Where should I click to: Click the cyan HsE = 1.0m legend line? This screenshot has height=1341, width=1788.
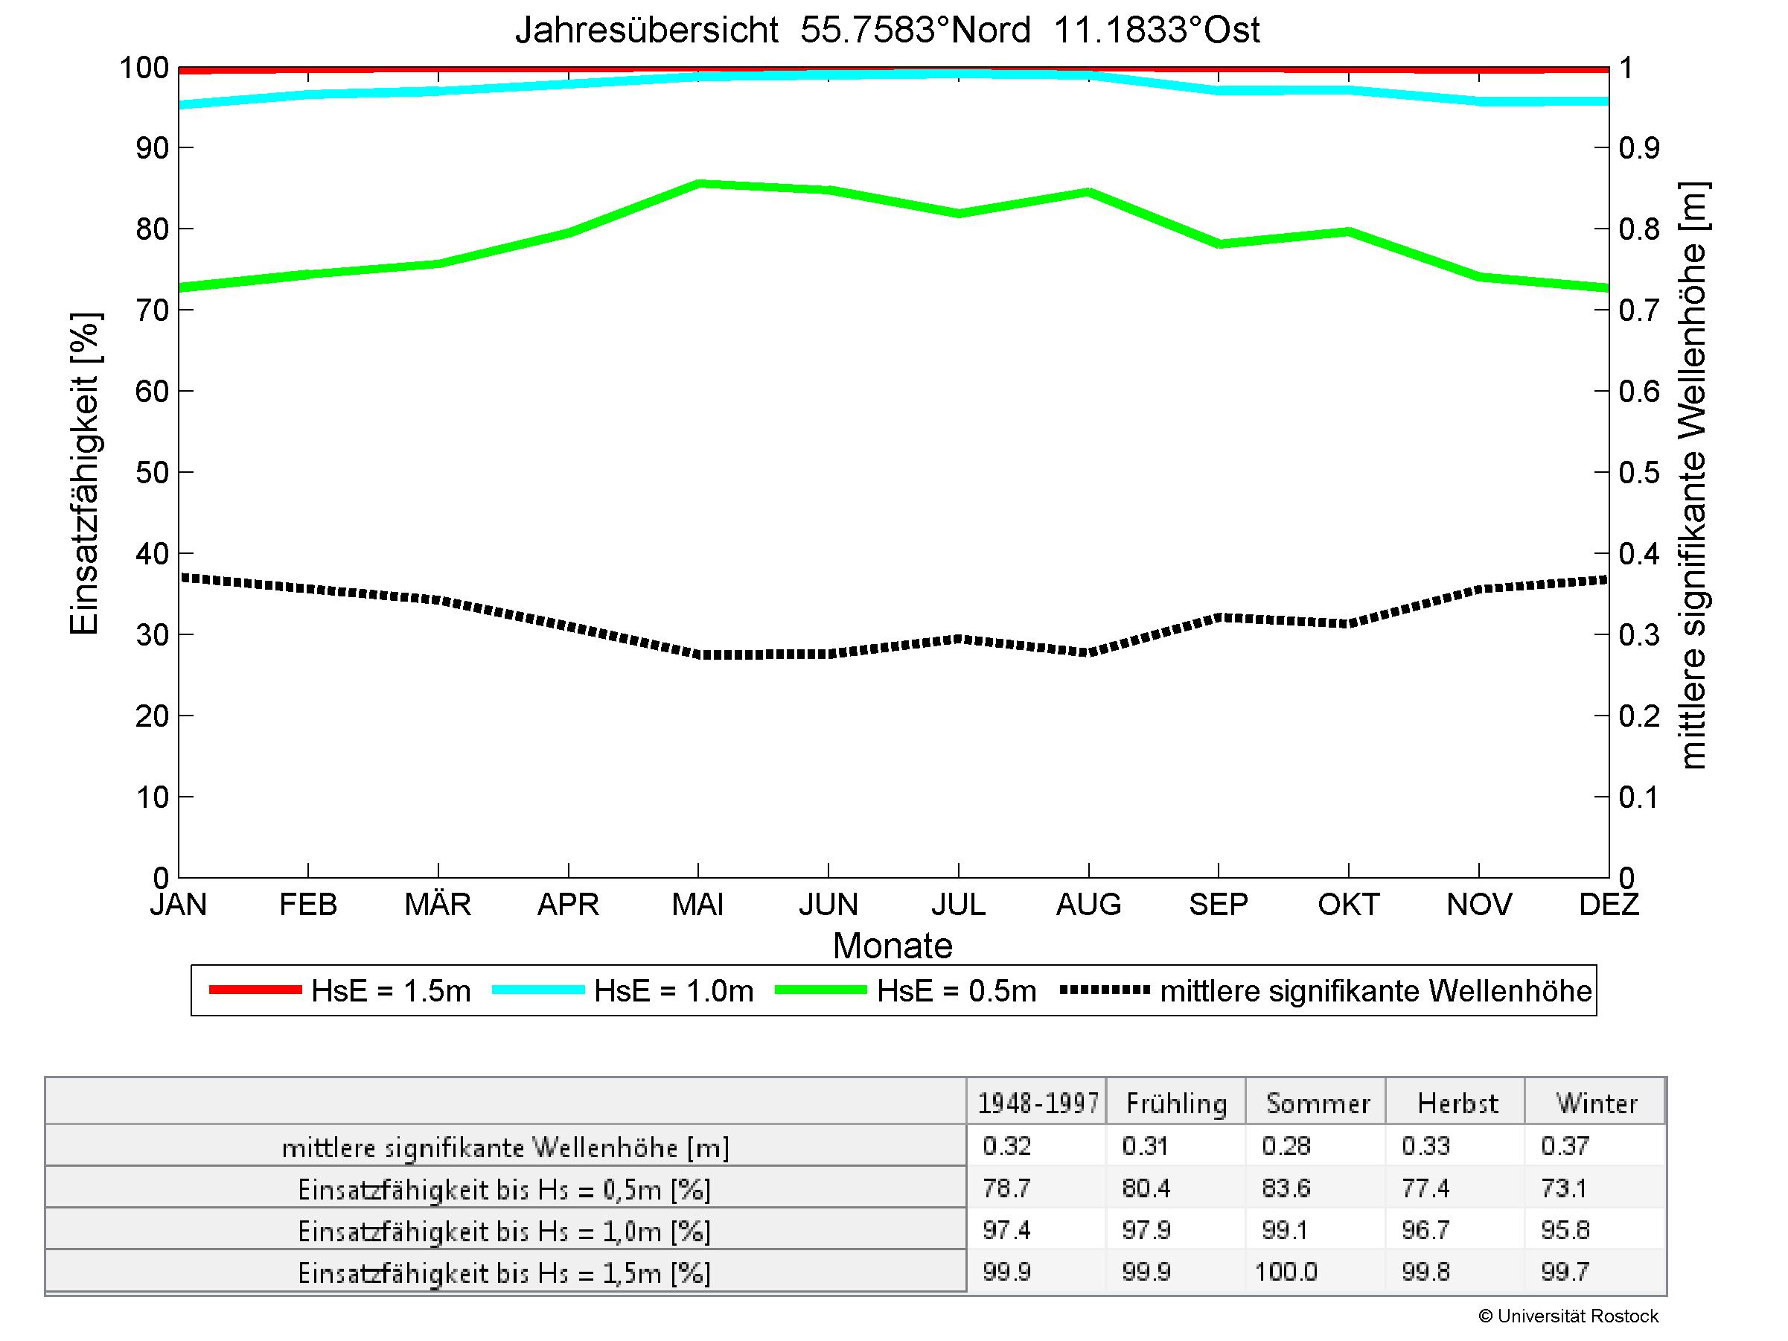point(537,990)
